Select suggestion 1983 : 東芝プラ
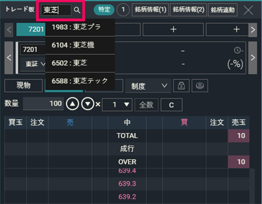Viewport: 262px width, 204px height. click(80, 27)
